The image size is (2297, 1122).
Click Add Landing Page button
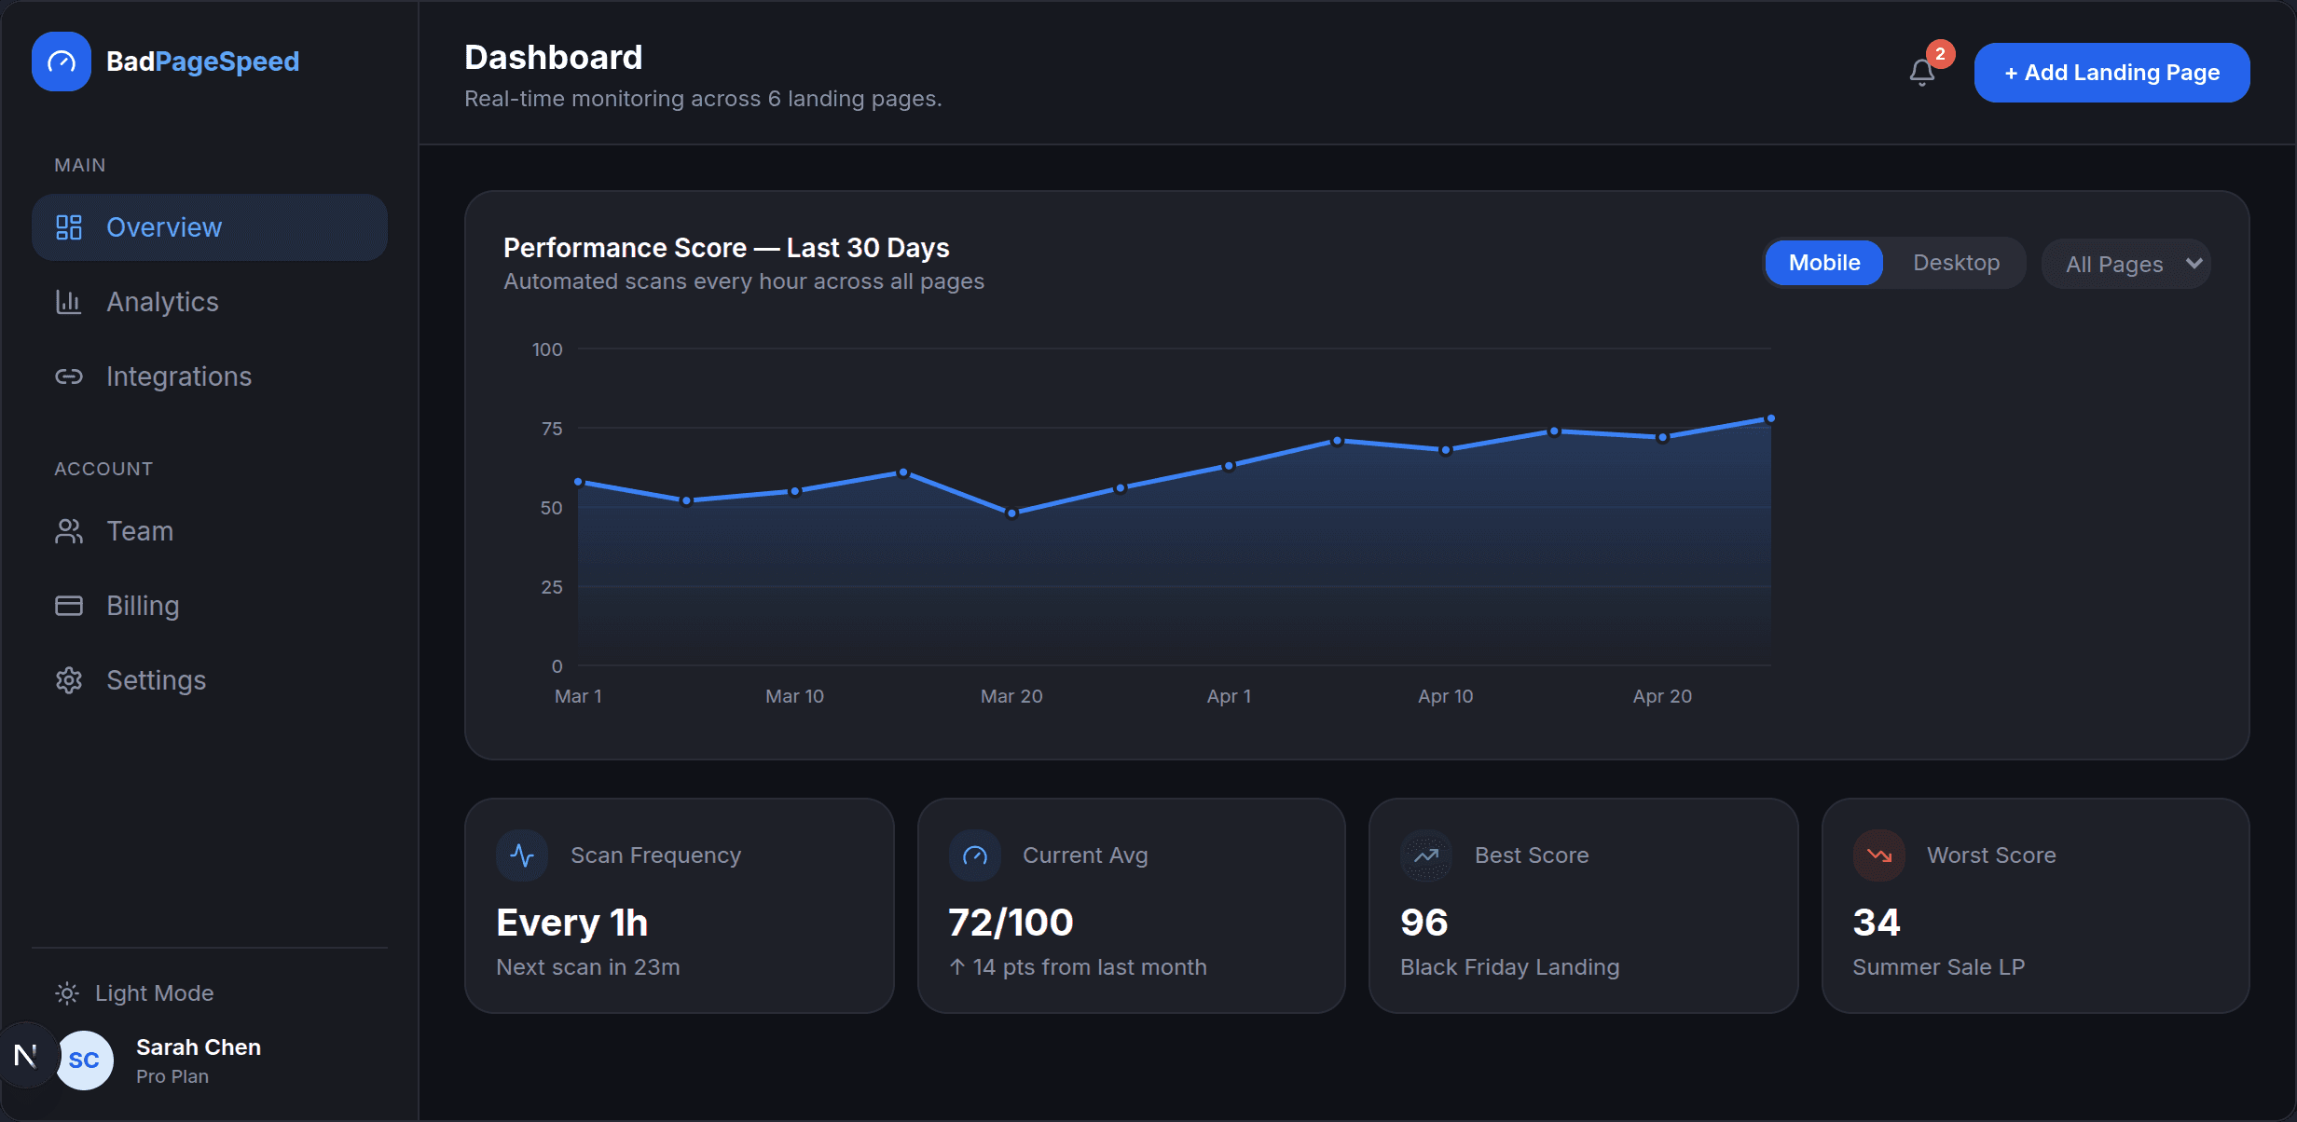click(2111, 73)
